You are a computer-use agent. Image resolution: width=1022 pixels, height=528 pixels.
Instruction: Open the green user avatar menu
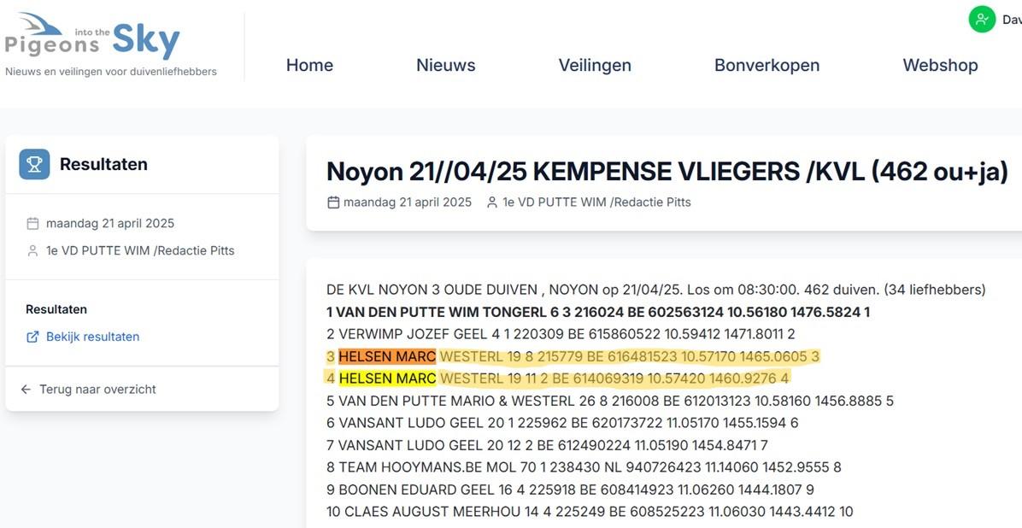(981, 19)
